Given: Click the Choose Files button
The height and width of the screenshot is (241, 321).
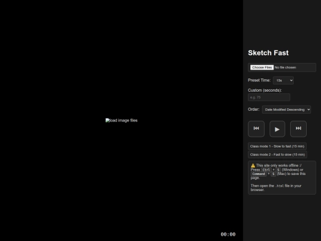Looking at the screenshot, I should tap(262, 67).
